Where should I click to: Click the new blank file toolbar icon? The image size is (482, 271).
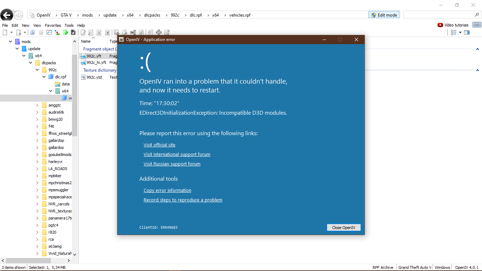pyautogui.click(x=5, y=32)
